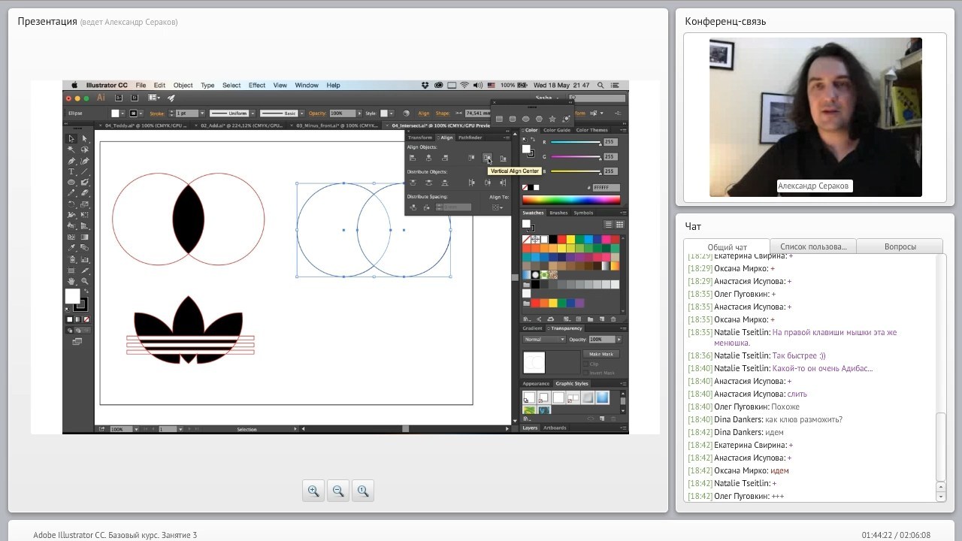This screenshot has height=541, width=962.
Task: Select the Gradient tool
Action: coord(84,237)
